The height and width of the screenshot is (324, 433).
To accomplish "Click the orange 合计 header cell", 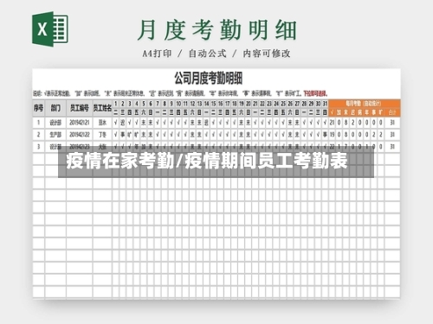I will click(392, 112).
